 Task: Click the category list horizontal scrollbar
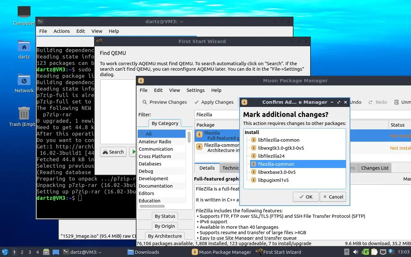click(152, 206)
